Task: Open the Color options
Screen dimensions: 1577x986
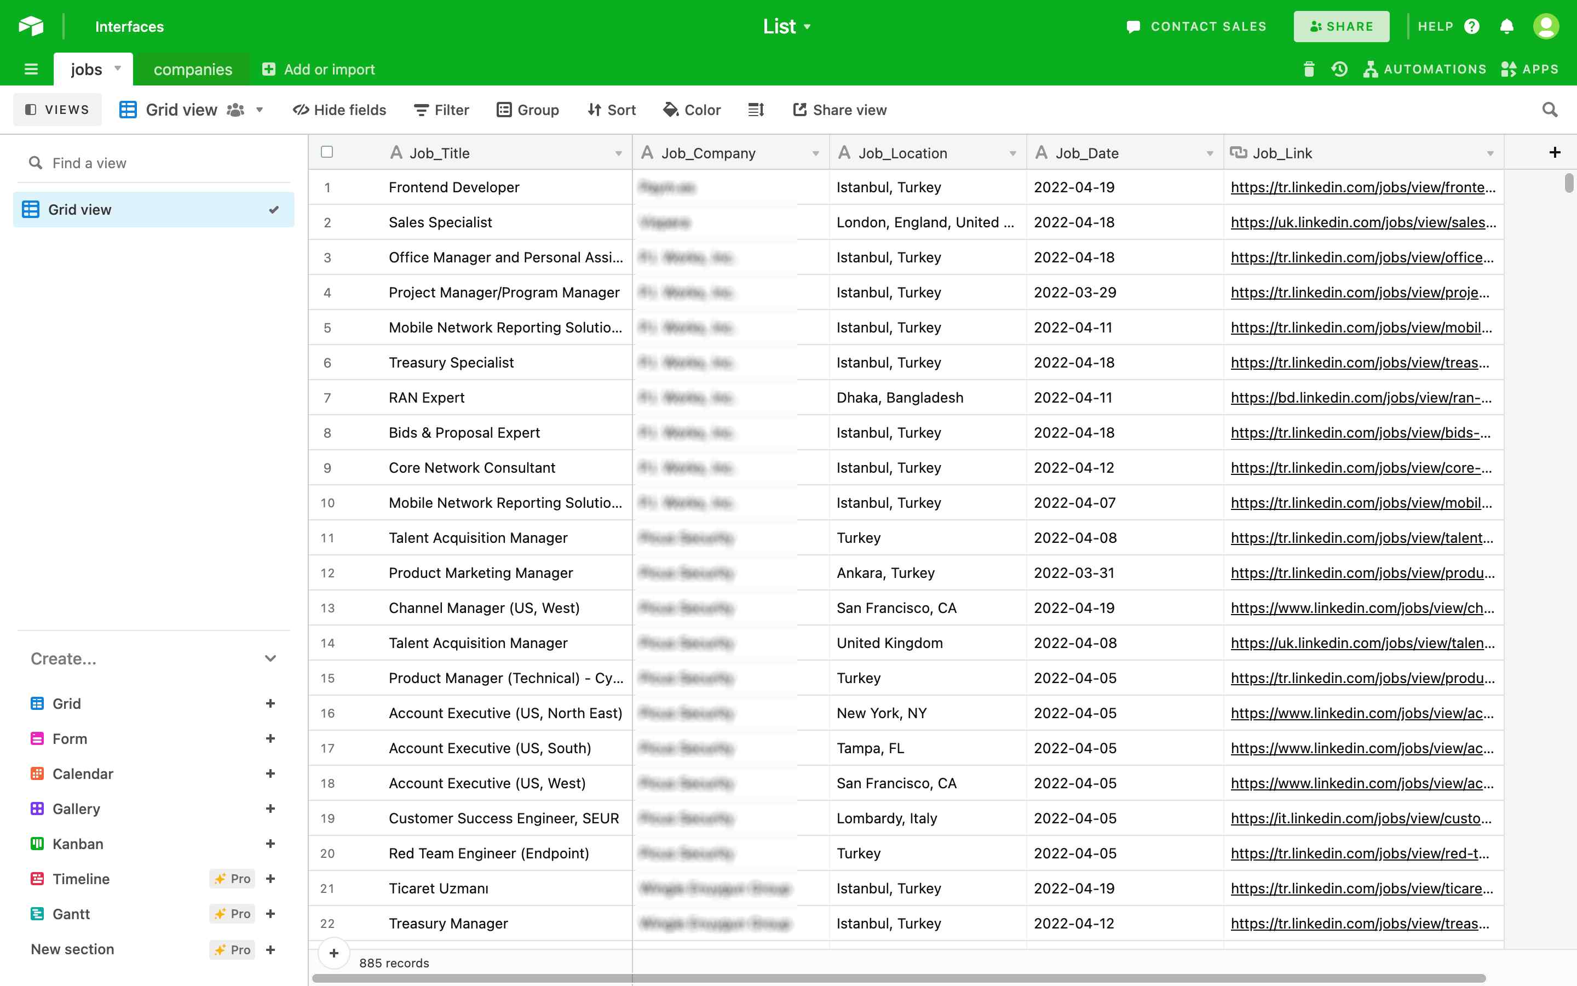Action: click(x=692, y=110)
